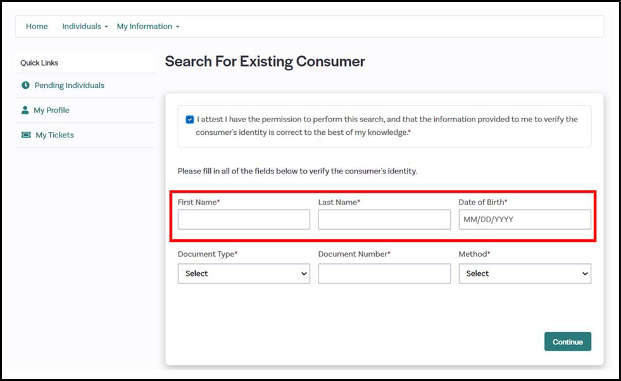Expand the My Information menu
The image size is (621, 381).
[x=148, y=27]
